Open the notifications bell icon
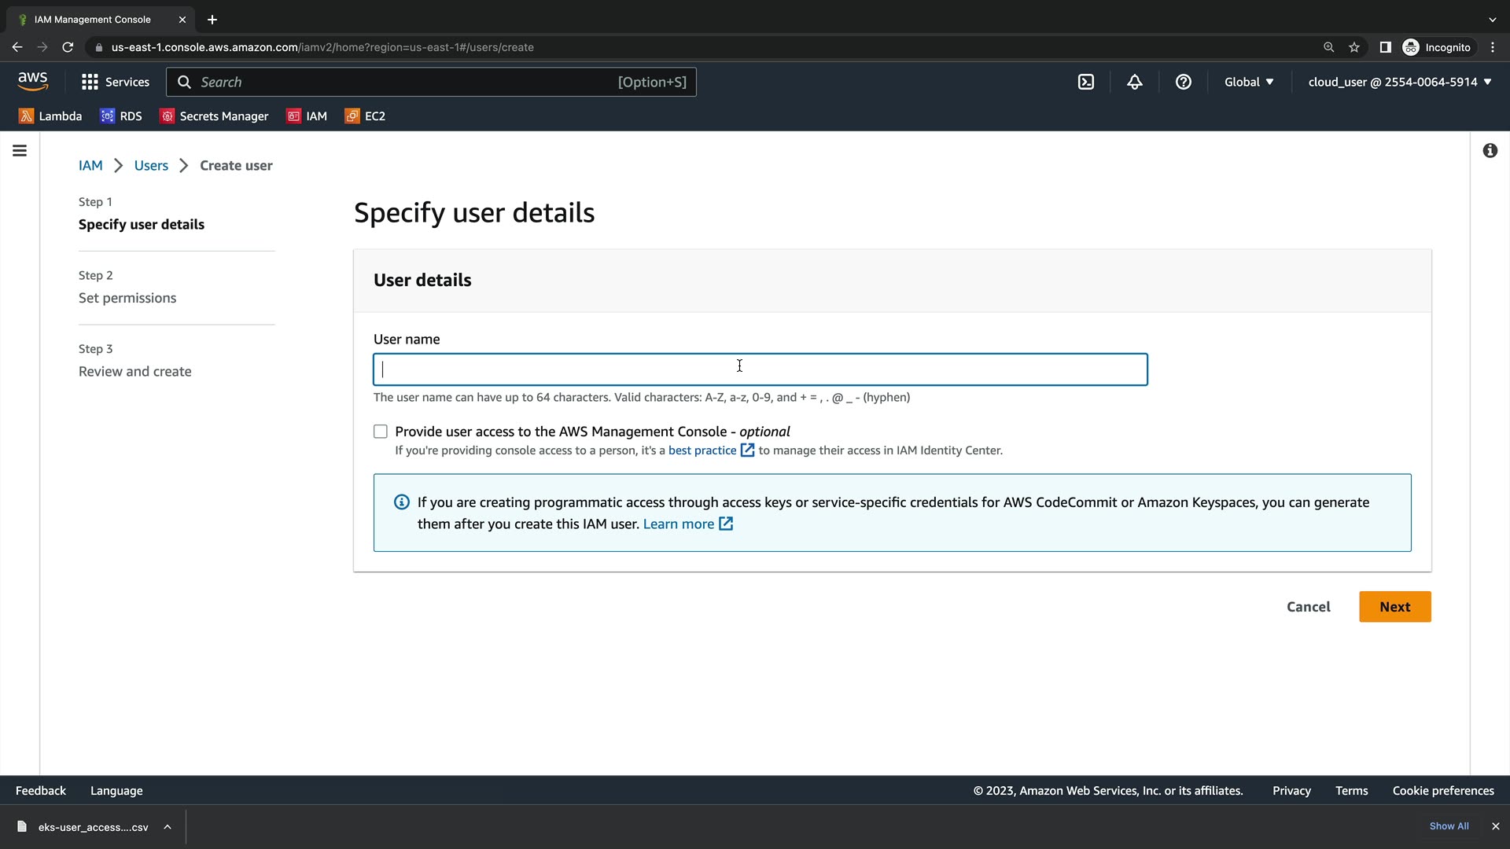The height and width of the screenshot is (849, 1510). click(x=1134, y=82)
